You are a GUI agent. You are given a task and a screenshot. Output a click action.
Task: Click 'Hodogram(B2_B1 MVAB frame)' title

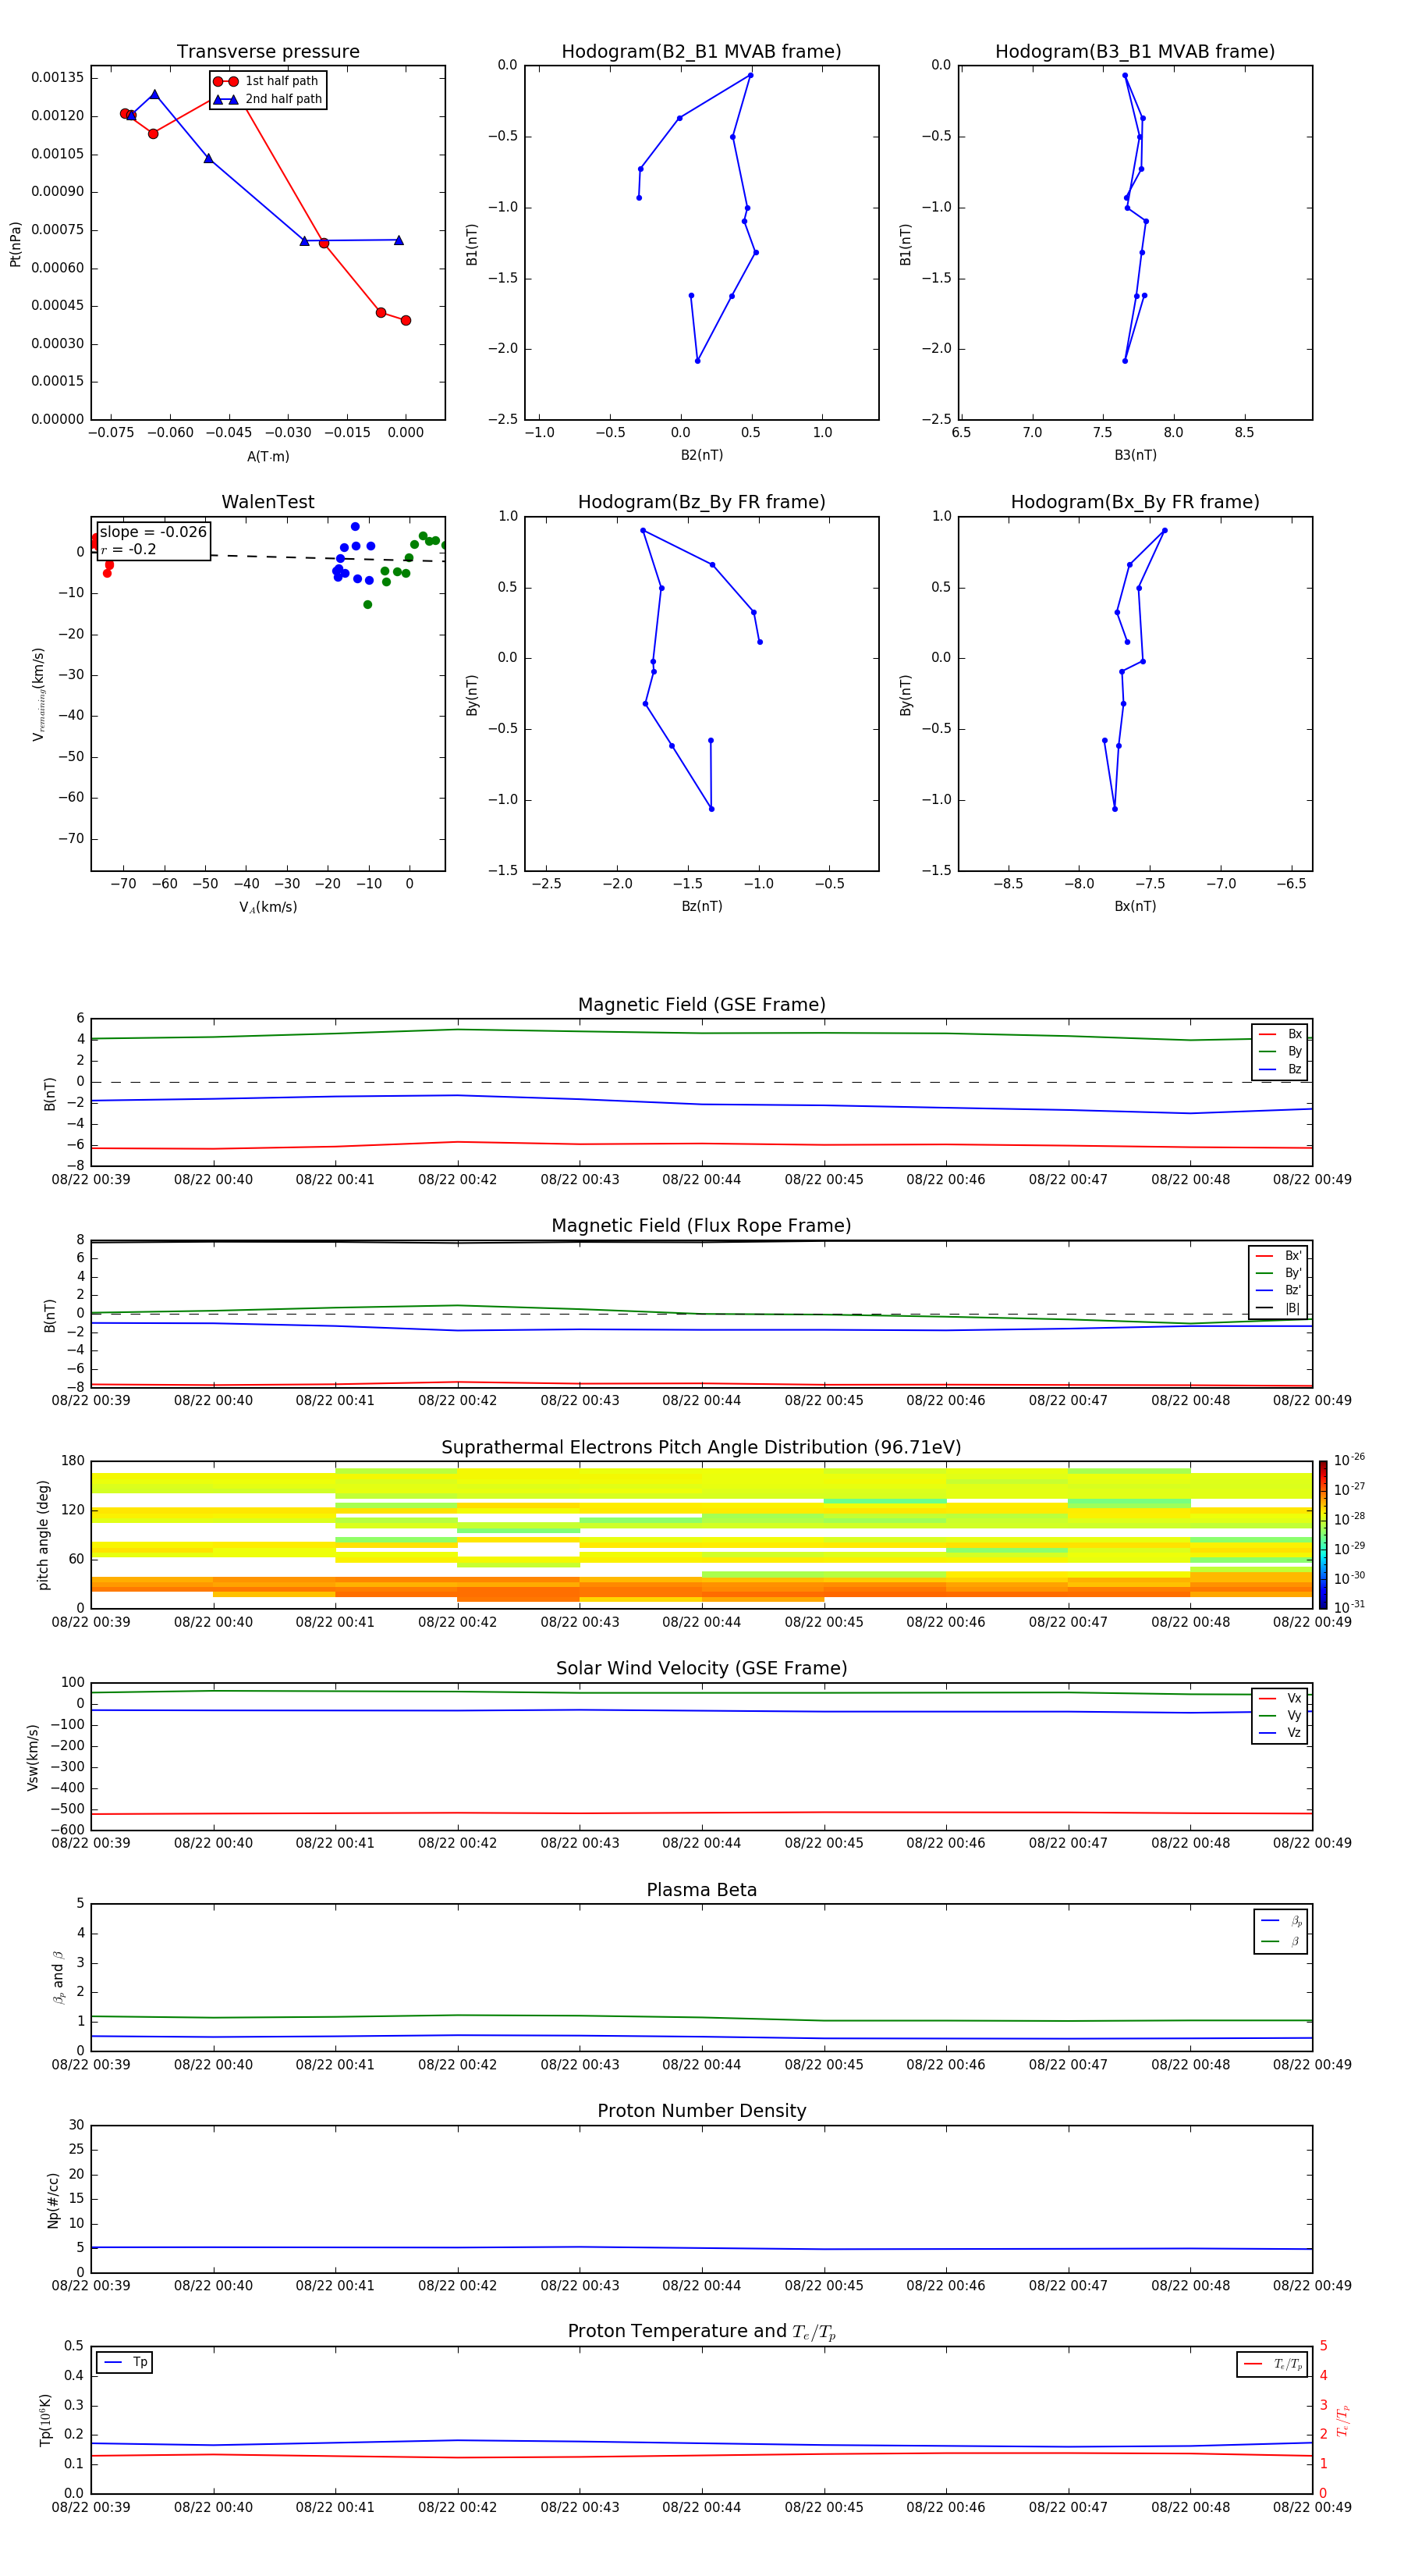pos(701,52)
